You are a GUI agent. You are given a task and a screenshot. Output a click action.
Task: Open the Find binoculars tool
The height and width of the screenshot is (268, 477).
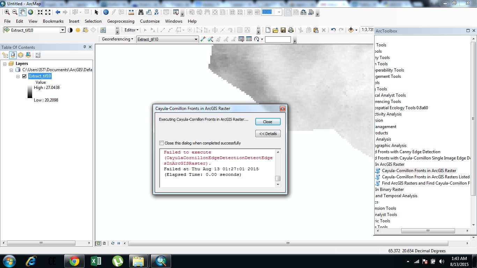tap(141, 12)
